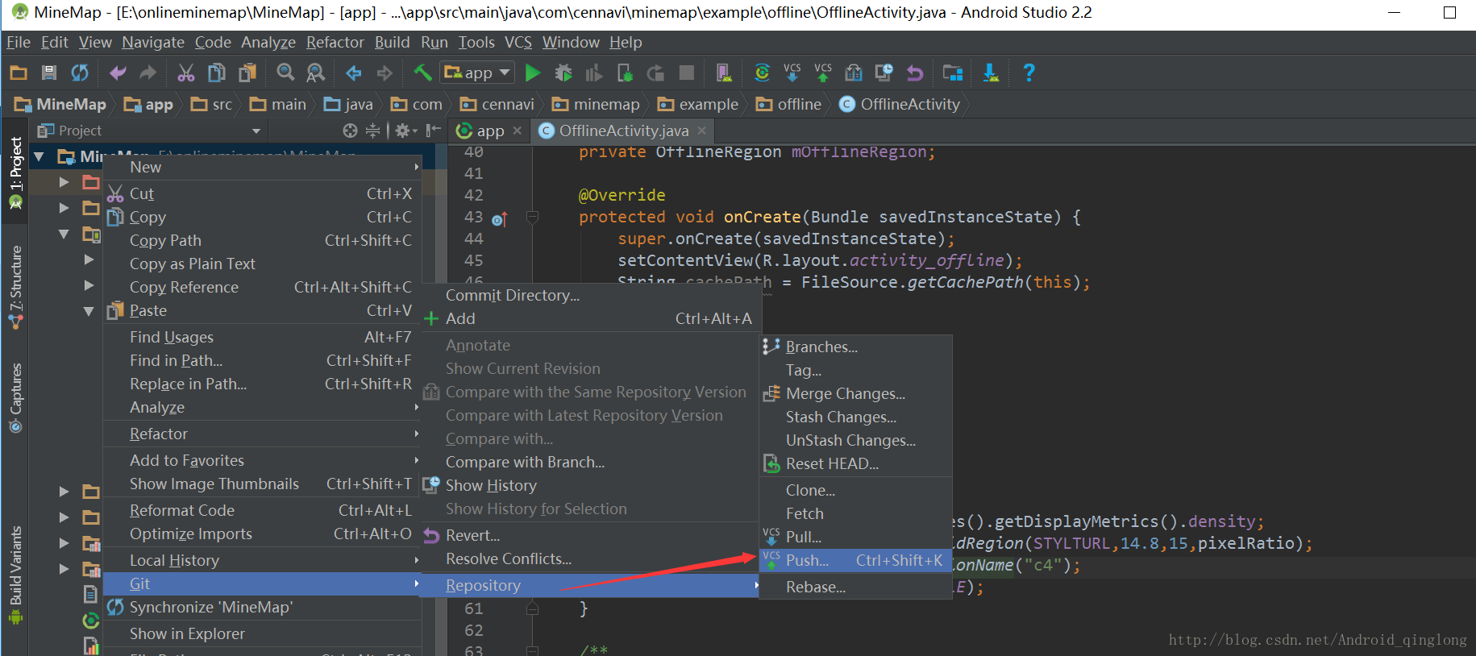Click the offline breadcrumb folder
Image resolution: width=1476 pixels, height=656 pixels.
tap(789, 104)
